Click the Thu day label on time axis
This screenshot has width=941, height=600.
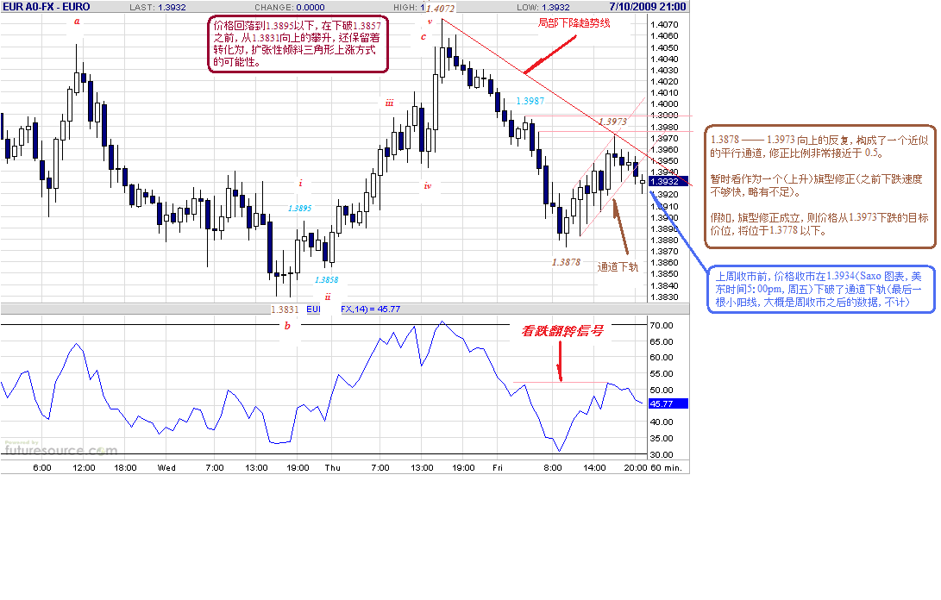click(x=332, y=468)
